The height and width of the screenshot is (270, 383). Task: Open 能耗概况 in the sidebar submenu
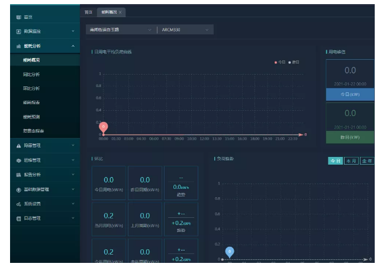[45, 60]
